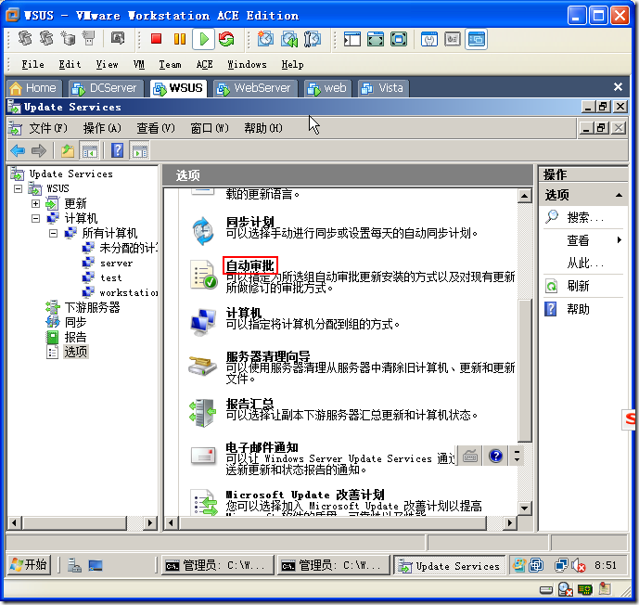639x605 pixels.
Task: Click the VMware reset button
Action: 226,39
